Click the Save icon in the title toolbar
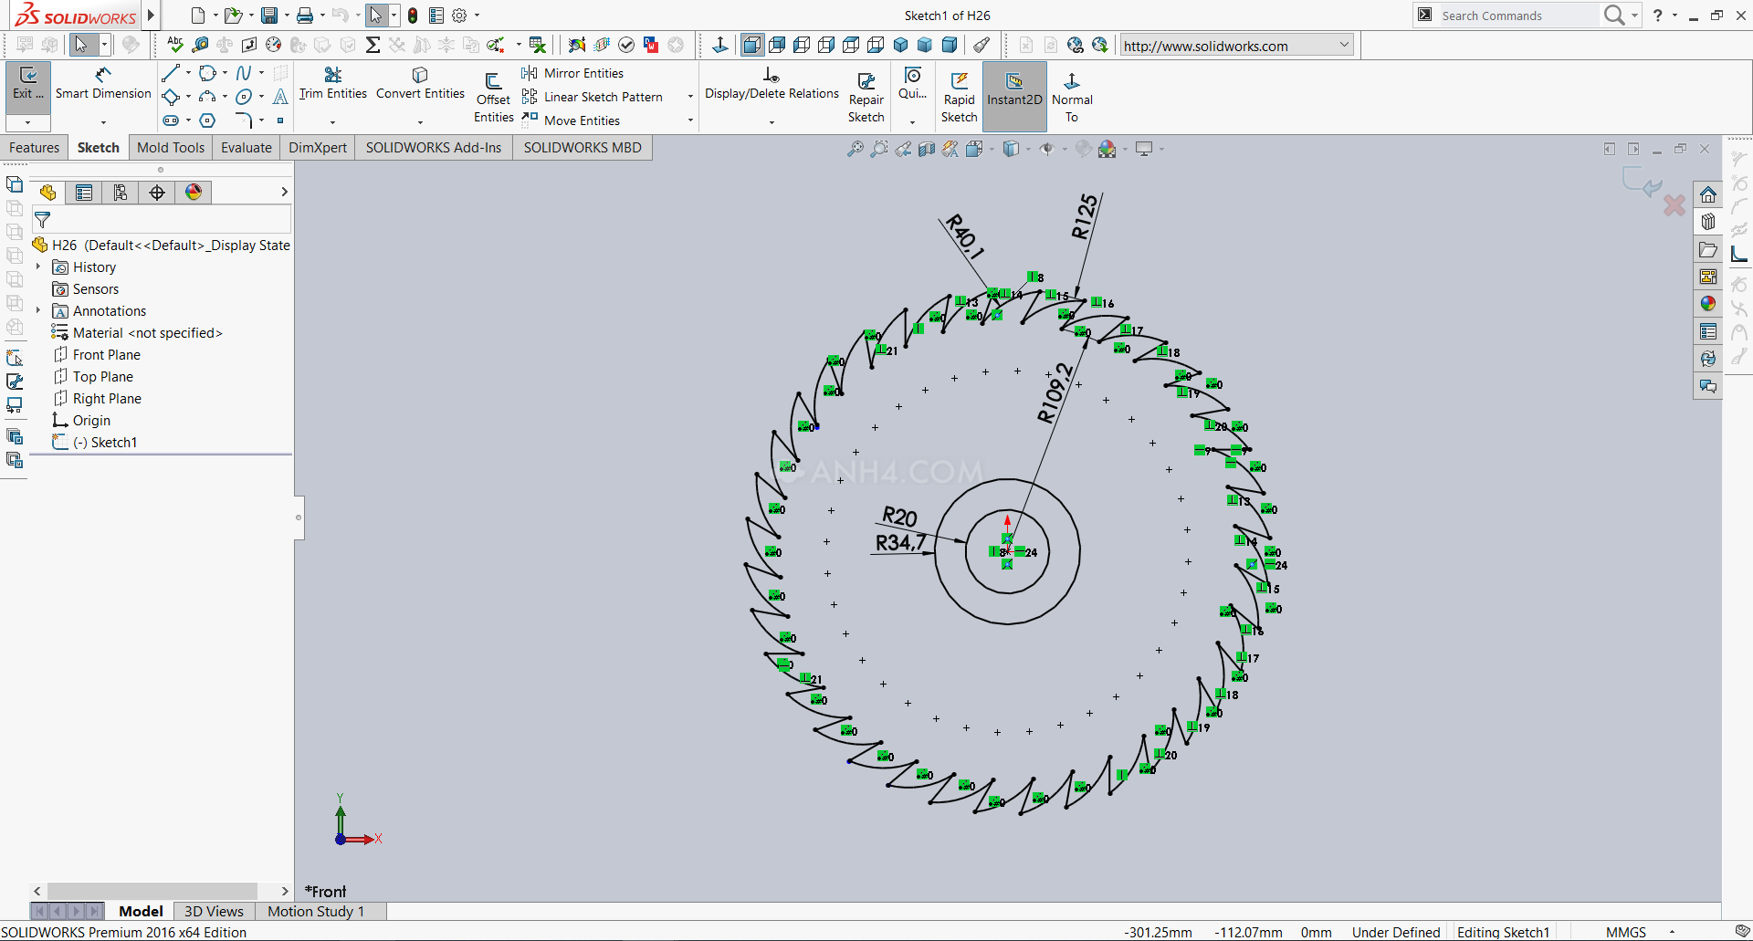 tap(268, 16)
